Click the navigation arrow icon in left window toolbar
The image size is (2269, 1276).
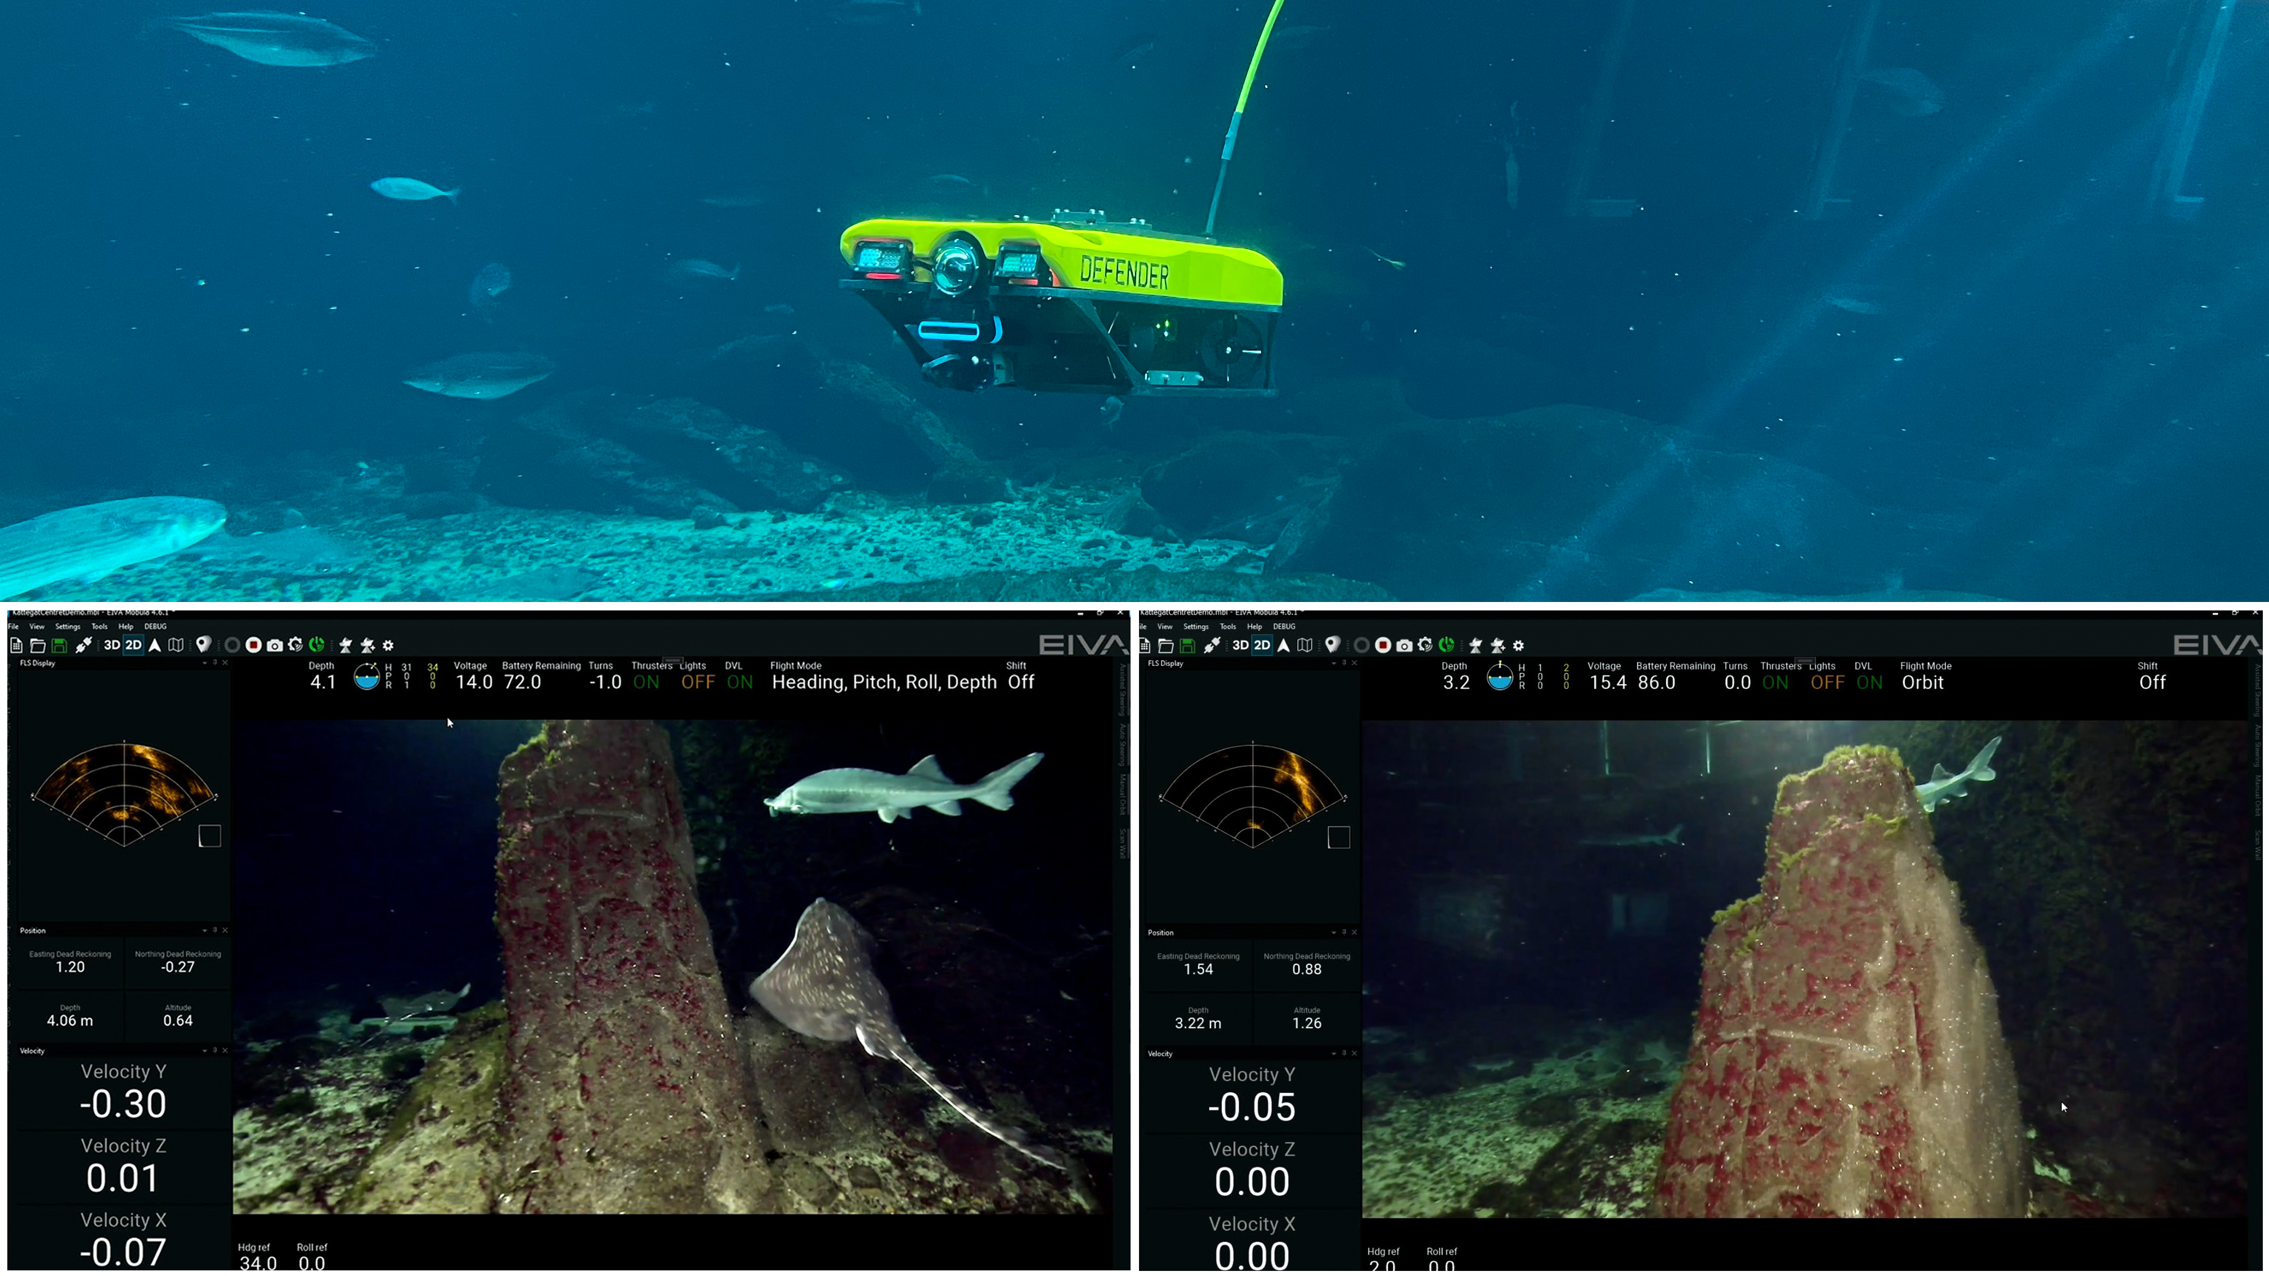[x=155, y=645]
